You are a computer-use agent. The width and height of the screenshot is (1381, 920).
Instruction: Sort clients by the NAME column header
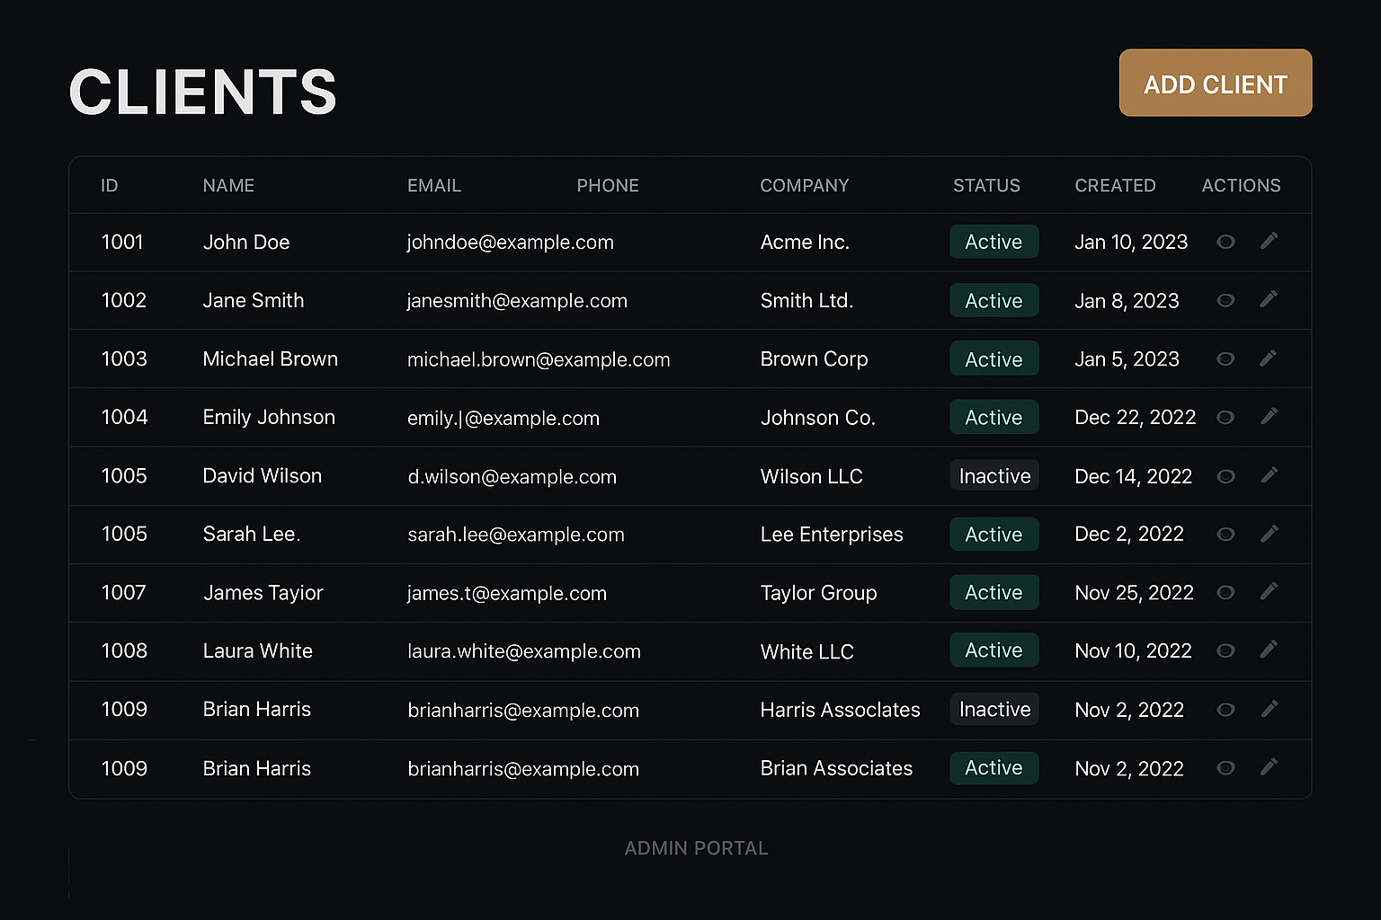point(228,185)
